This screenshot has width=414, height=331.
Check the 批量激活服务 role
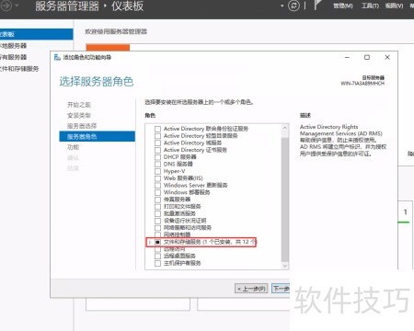(x=157, y=213)
